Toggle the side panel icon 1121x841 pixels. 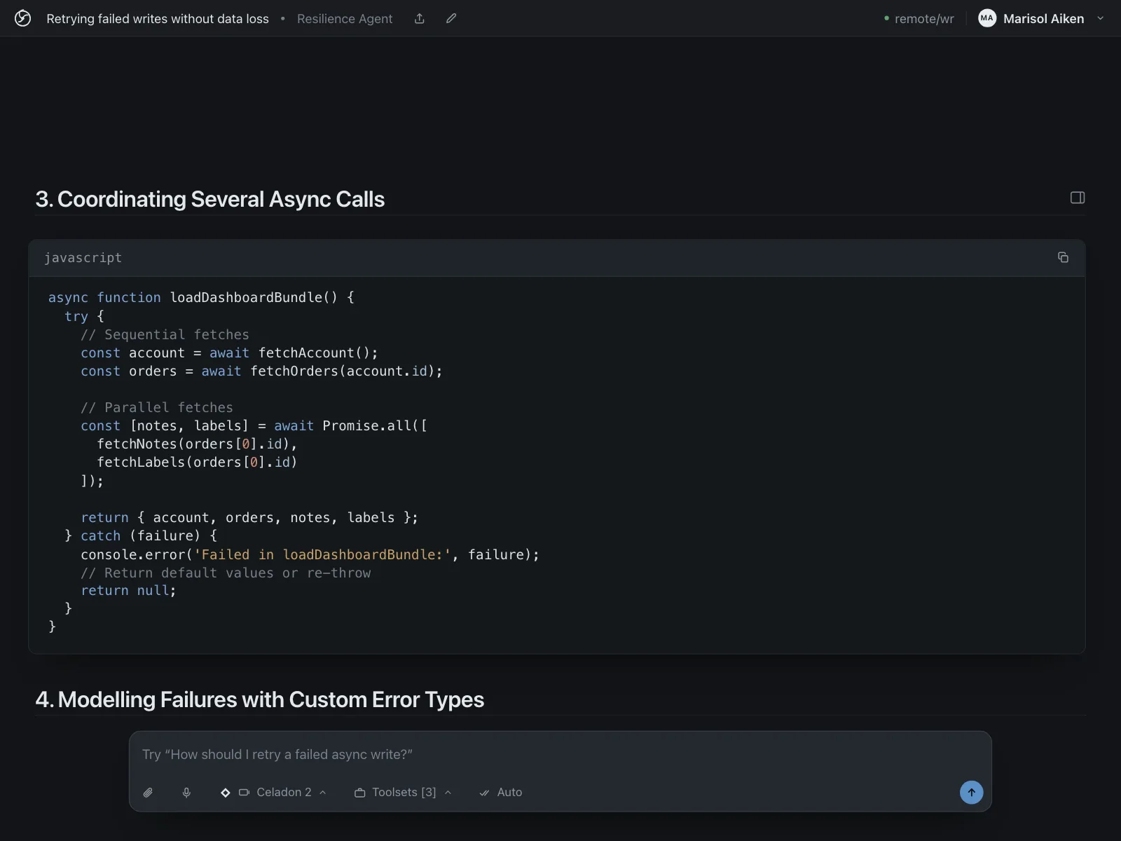click(1078, 198)
